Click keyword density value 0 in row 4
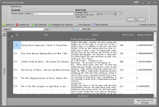The height and width of the screenshot is (107, 159). (x=137, y=78)
